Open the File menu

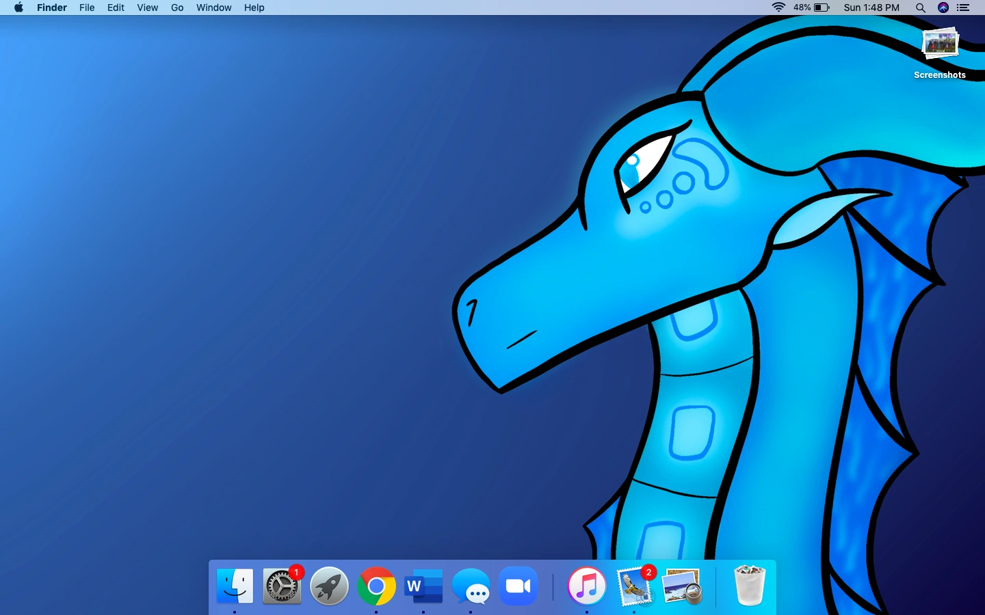click(87, 8)
